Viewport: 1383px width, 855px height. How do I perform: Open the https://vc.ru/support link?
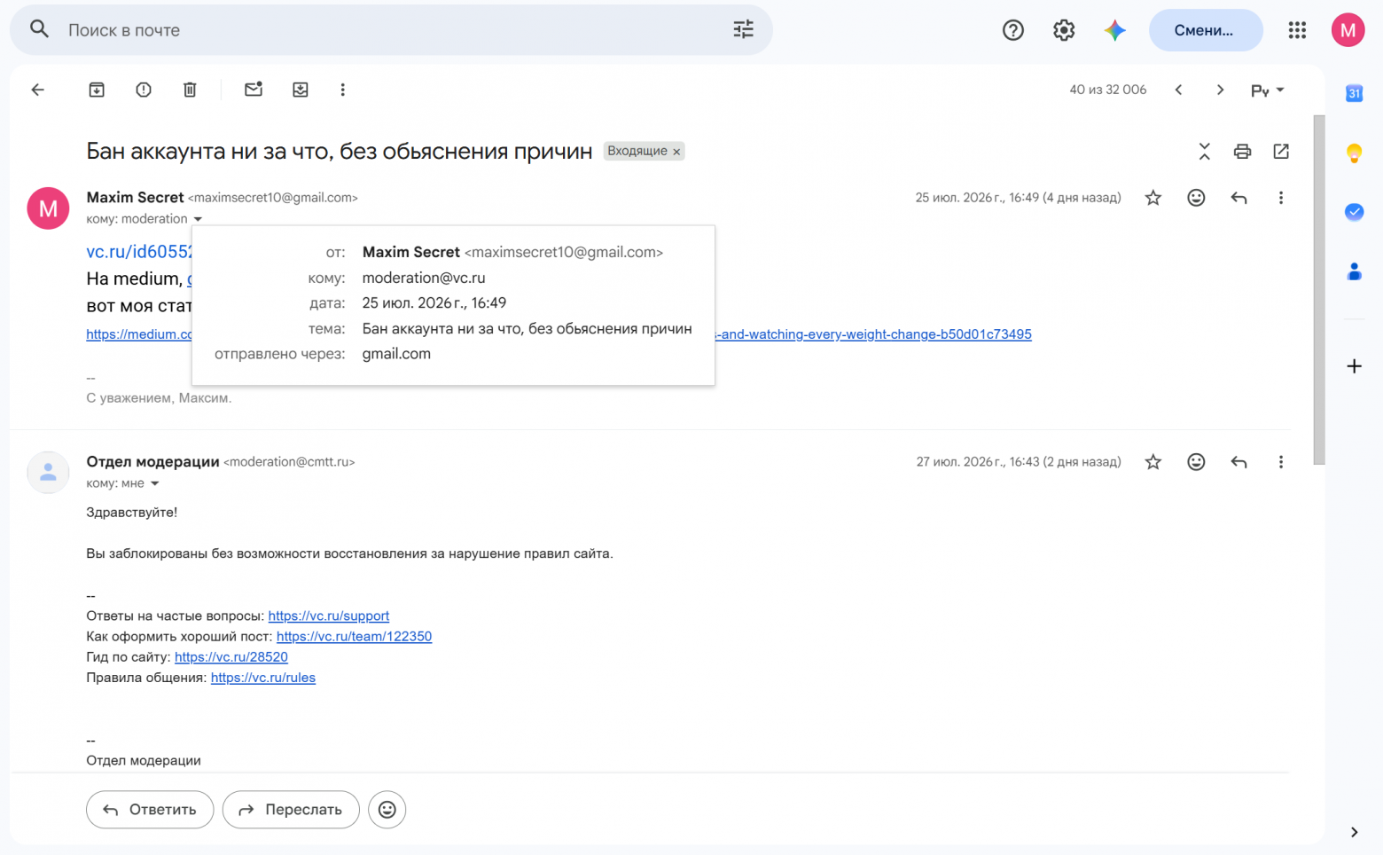[329, 616]
